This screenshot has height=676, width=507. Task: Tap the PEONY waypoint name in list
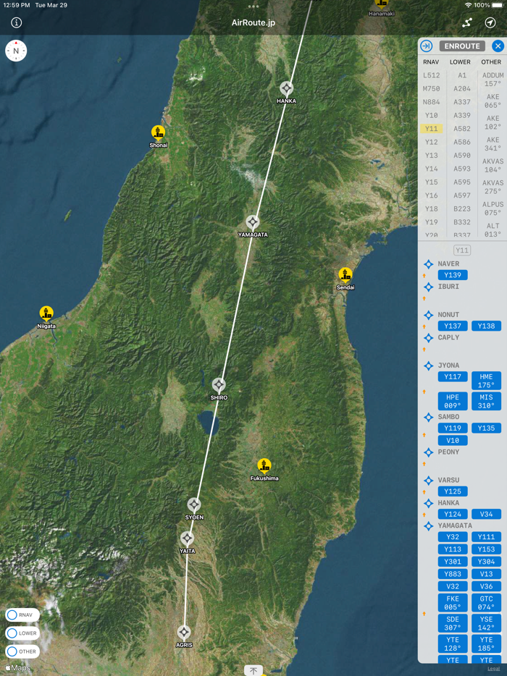(x=449, y=452)
